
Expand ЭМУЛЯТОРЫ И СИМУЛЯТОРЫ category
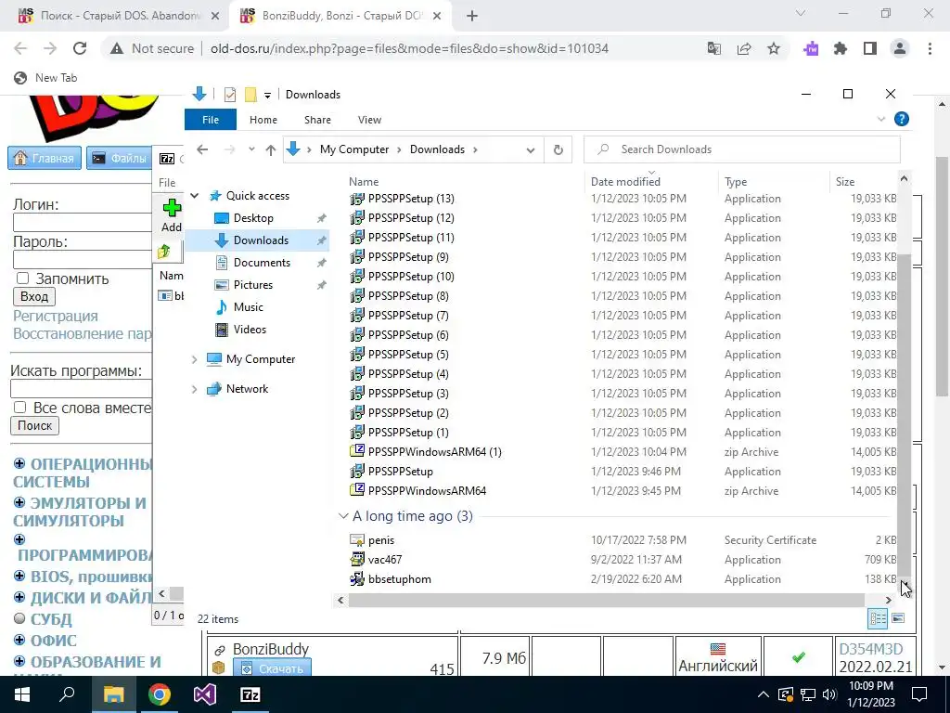[x=19, y=502]
